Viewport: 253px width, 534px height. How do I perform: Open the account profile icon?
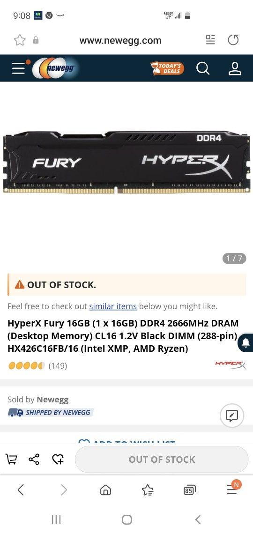(x=235, y=68)
